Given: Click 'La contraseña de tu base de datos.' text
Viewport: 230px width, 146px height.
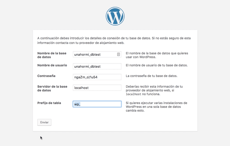Looking at the screenshot, I should (x=152, y=76).
